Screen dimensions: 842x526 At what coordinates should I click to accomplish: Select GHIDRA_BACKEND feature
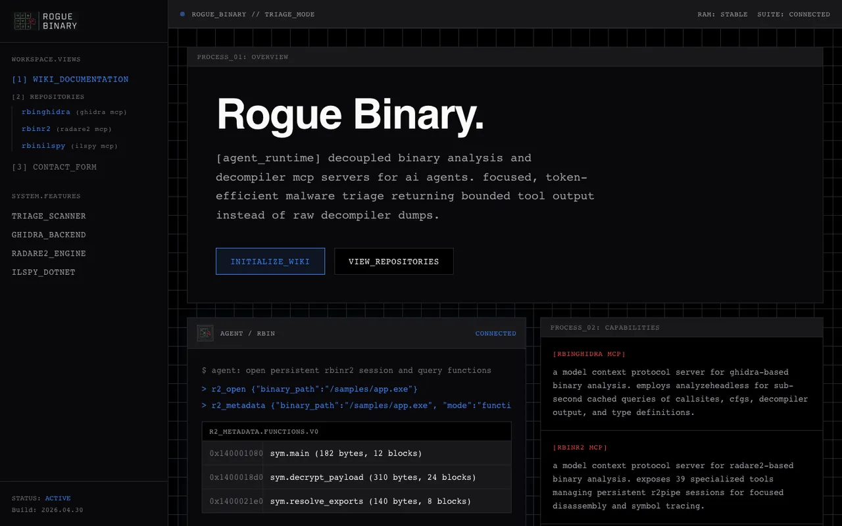[49, 235]
